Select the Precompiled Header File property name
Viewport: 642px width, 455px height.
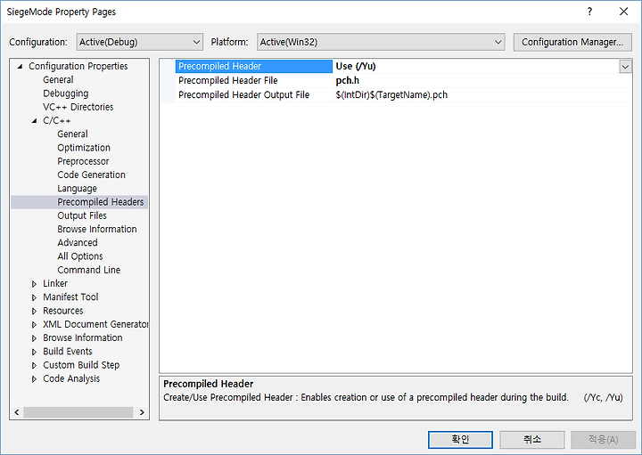(228, 80)
